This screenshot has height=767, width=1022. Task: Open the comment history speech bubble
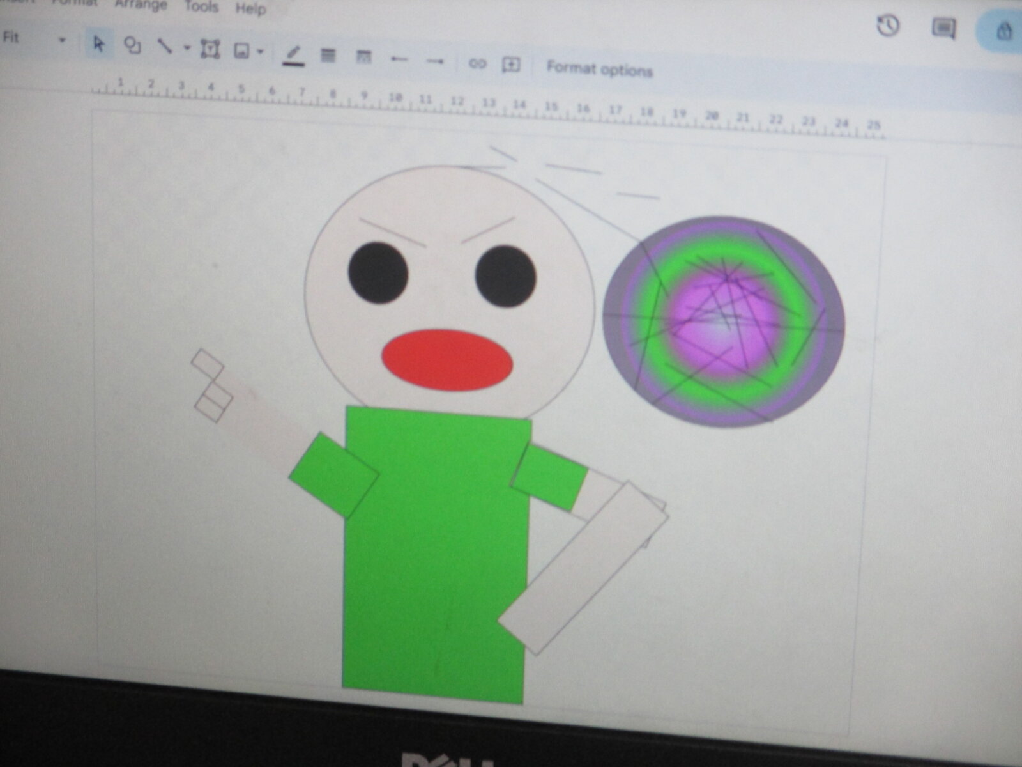pyautogui.click(x=943, y=29)
